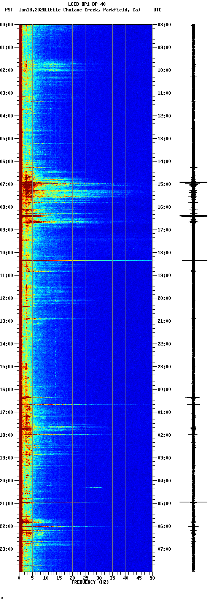
Task: Click the PST time label '23:00'
Action: pyautogui.click(x=6, y=549)
